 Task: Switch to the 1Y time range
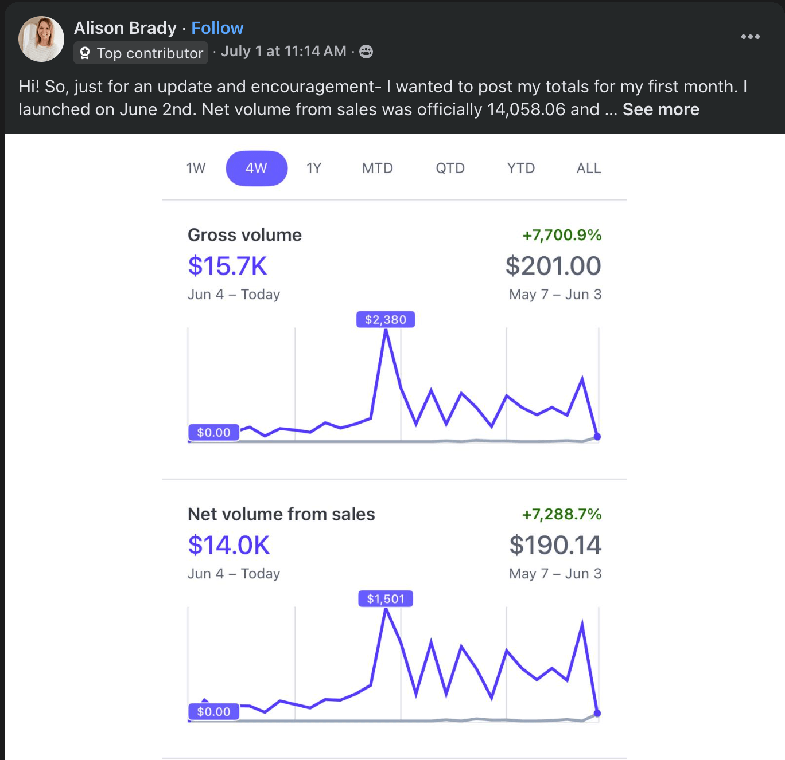click(314, 168)
